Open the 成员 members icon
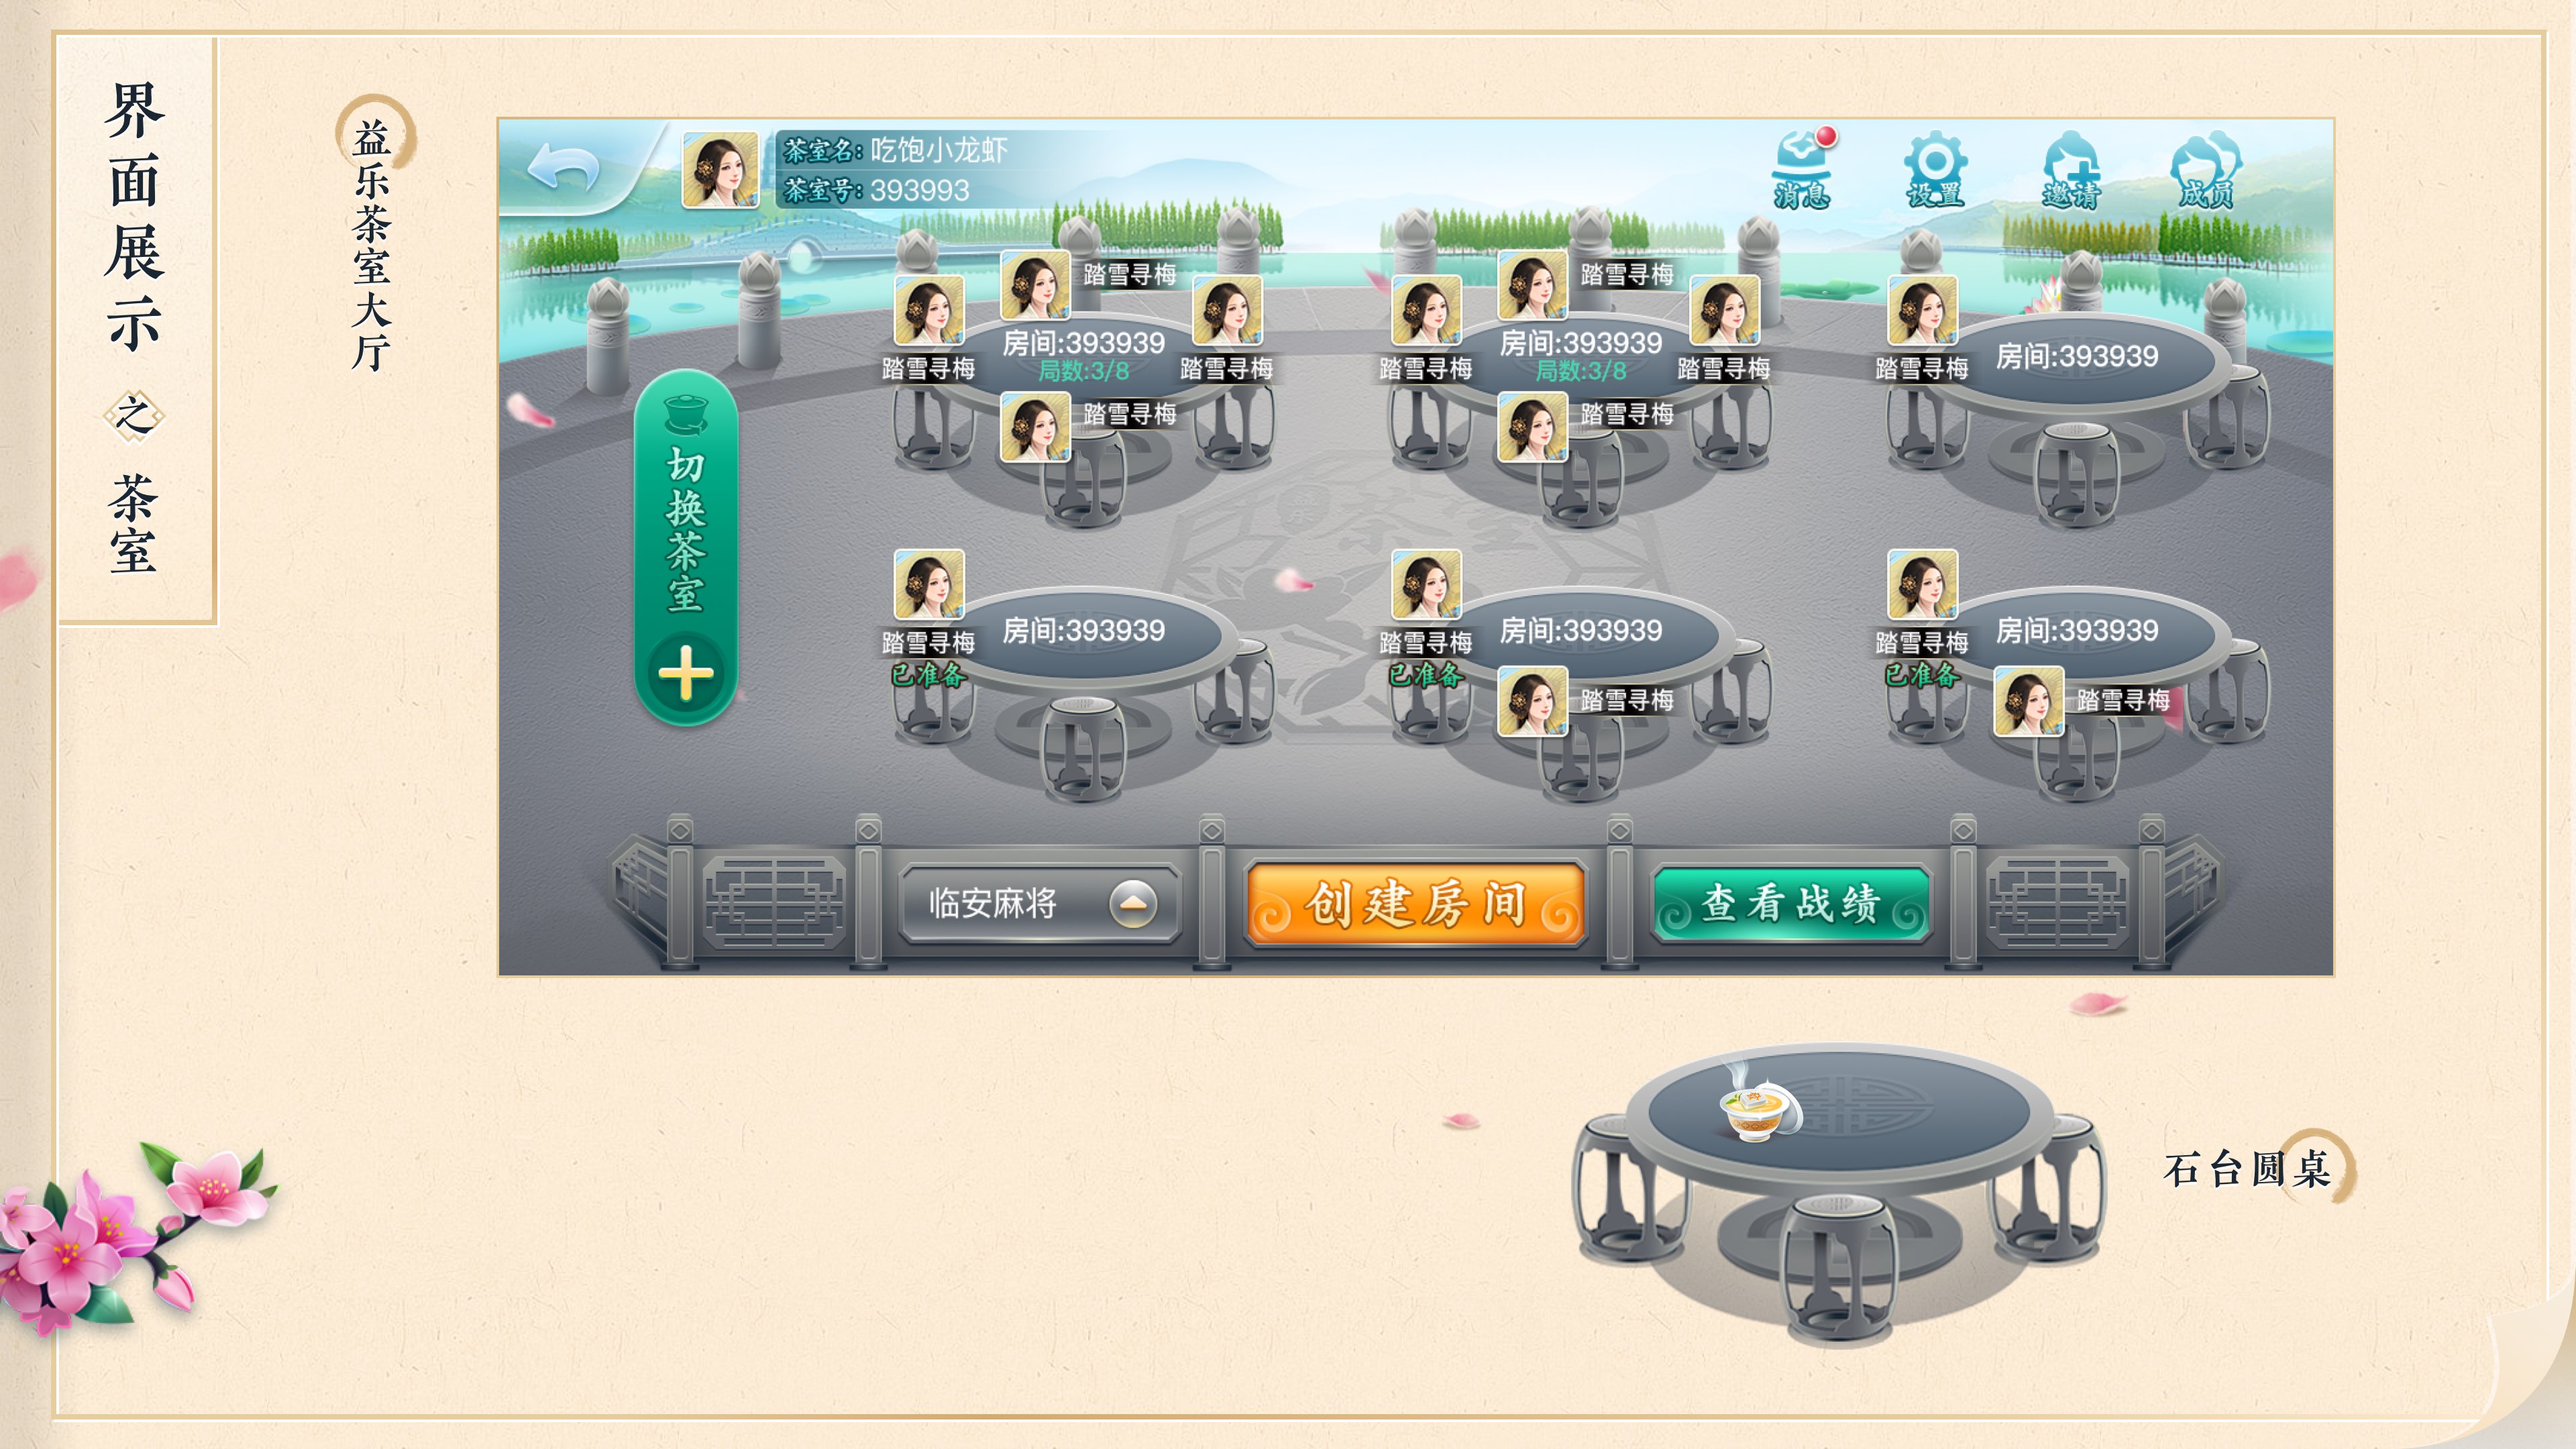 click(x=2206, y=169)
